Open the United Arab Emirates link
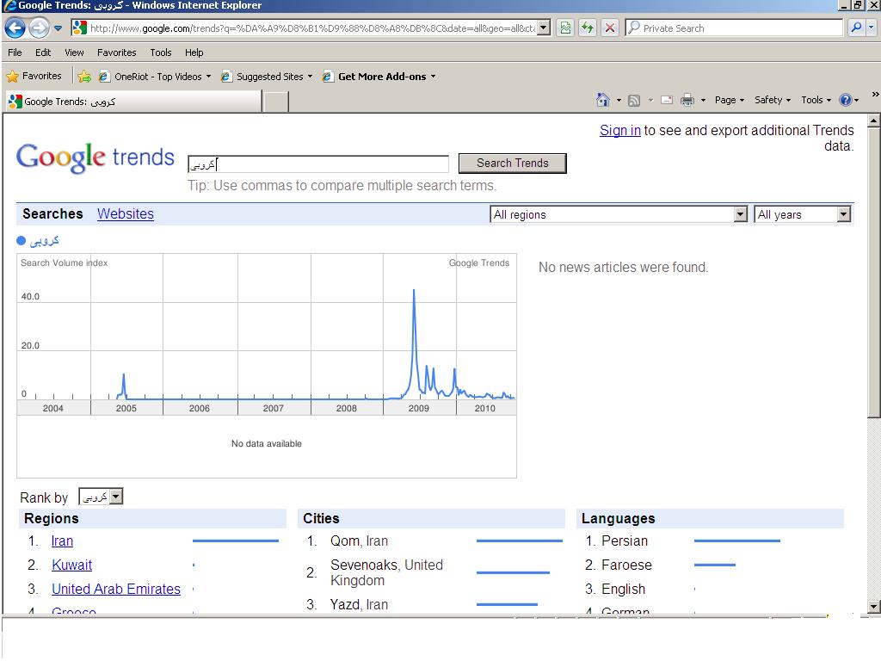 click(x=116, y=589)
